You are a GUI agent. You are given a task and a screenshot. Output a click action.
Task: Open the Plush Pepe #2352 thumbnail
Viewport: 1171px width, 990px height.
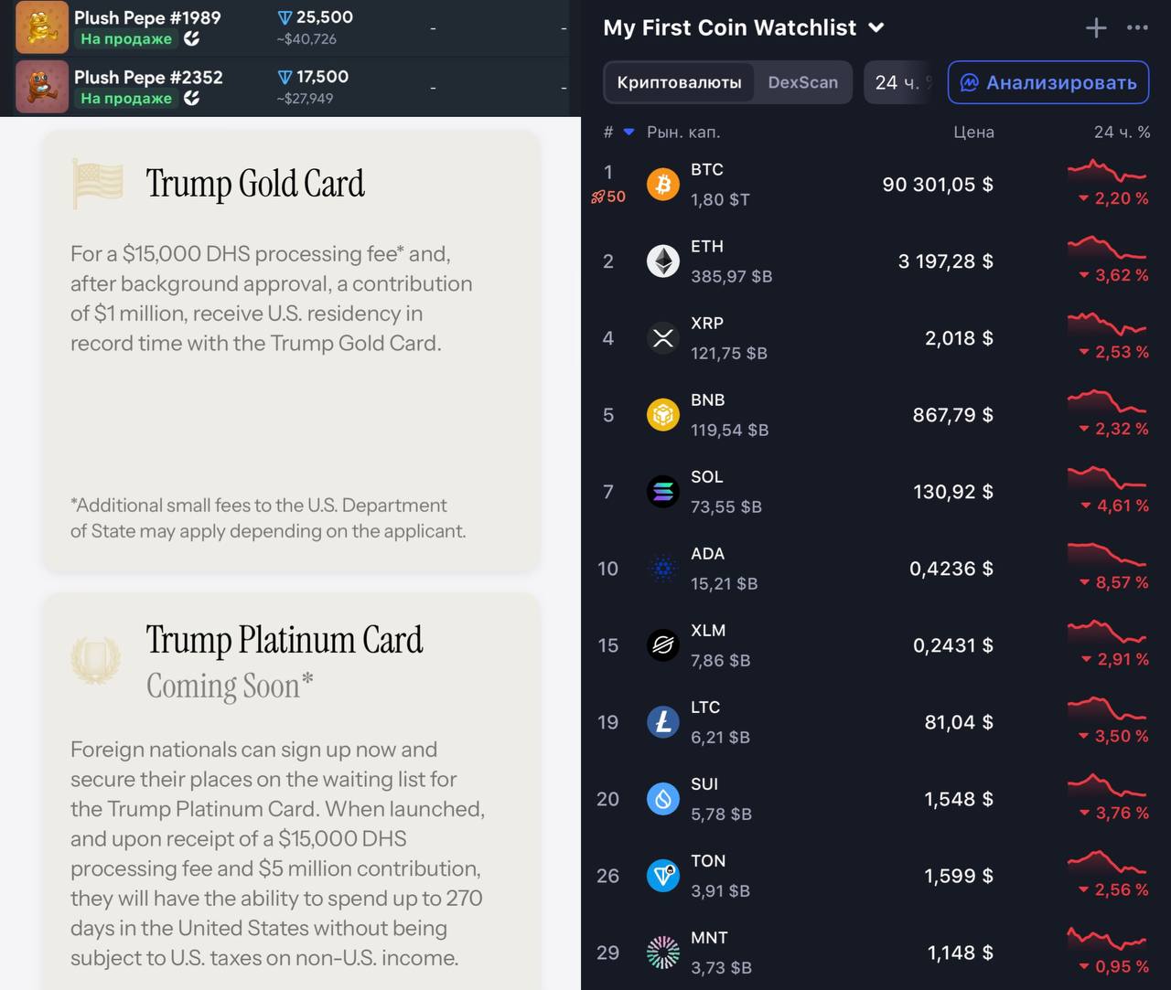[42, 87]
